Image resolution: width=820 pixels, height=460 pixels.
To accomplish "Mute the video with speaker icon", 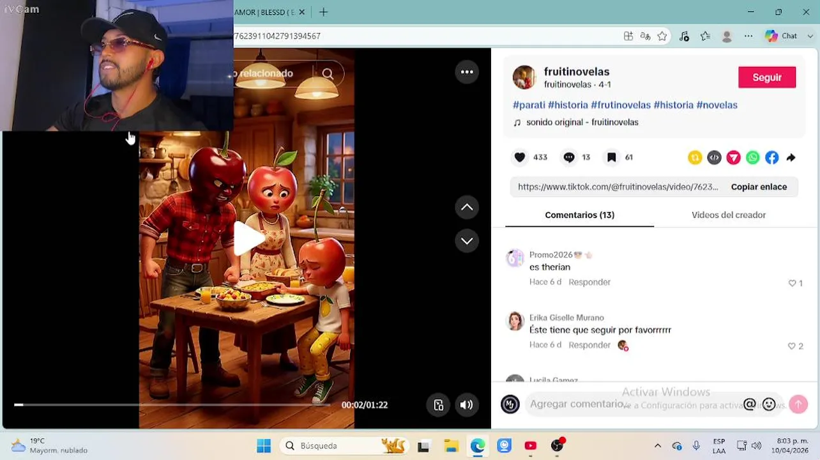I will 467,404.
